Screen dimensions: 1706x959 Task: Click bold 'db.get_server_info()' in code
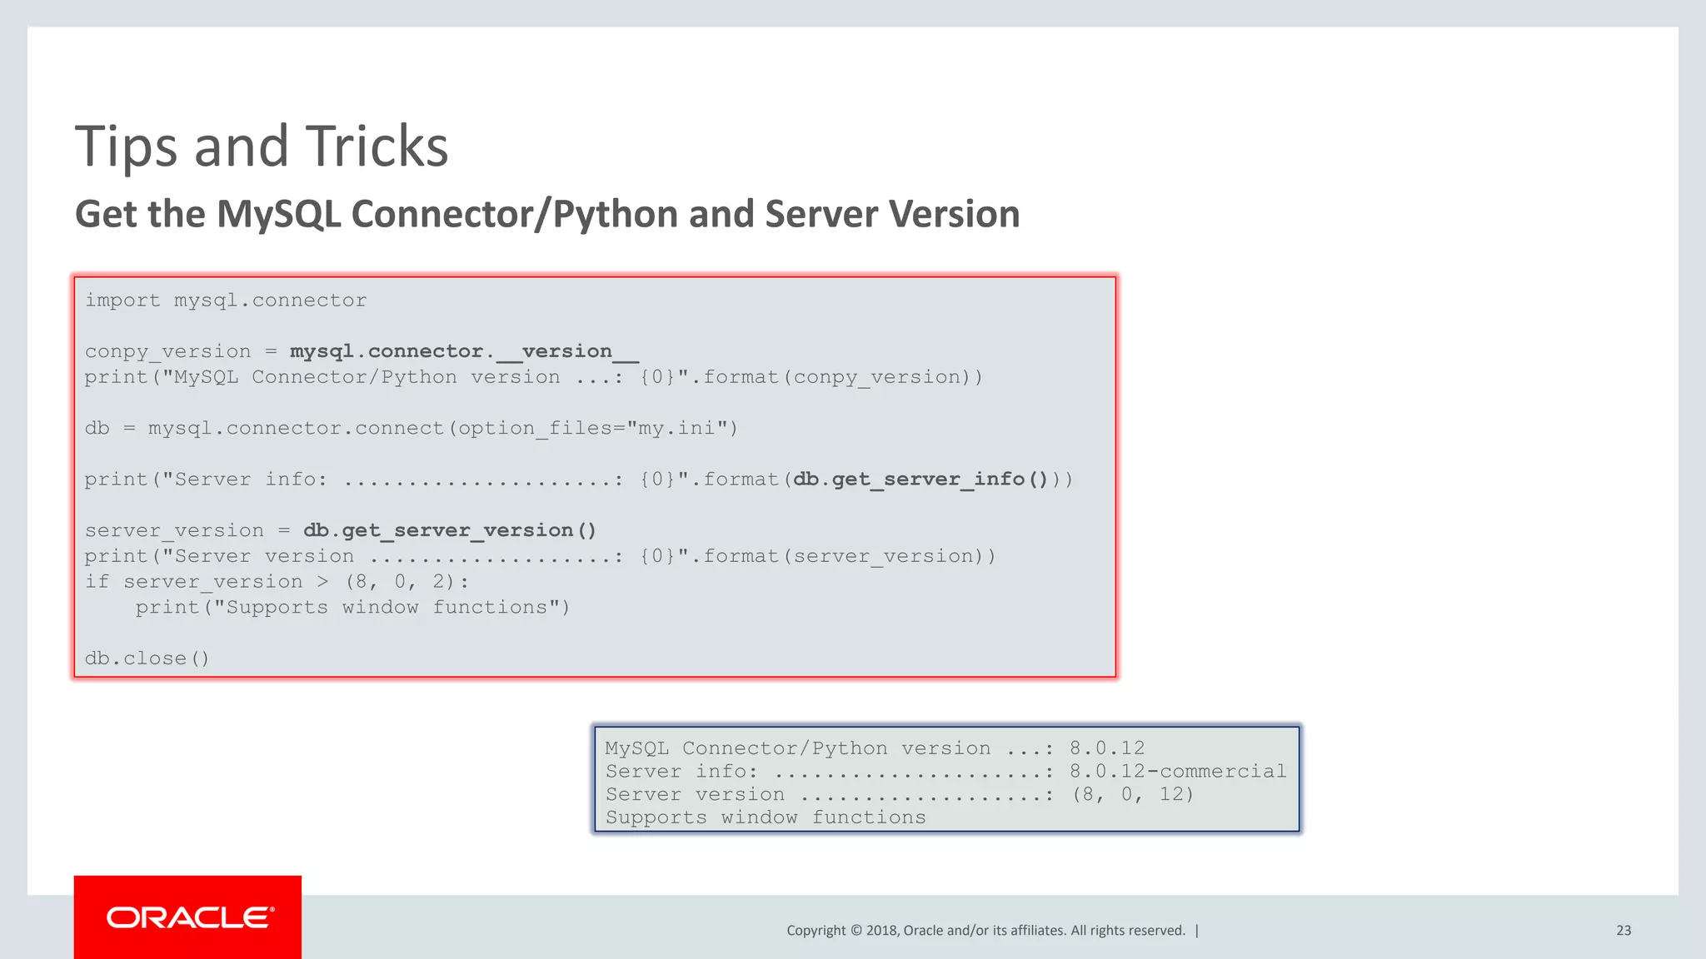coord(920,479)
